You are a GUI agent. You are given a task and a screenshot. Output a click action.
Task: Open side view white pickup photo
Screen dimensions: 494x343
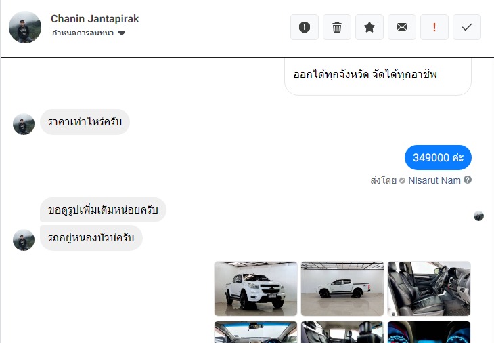(x=342, y=288)
